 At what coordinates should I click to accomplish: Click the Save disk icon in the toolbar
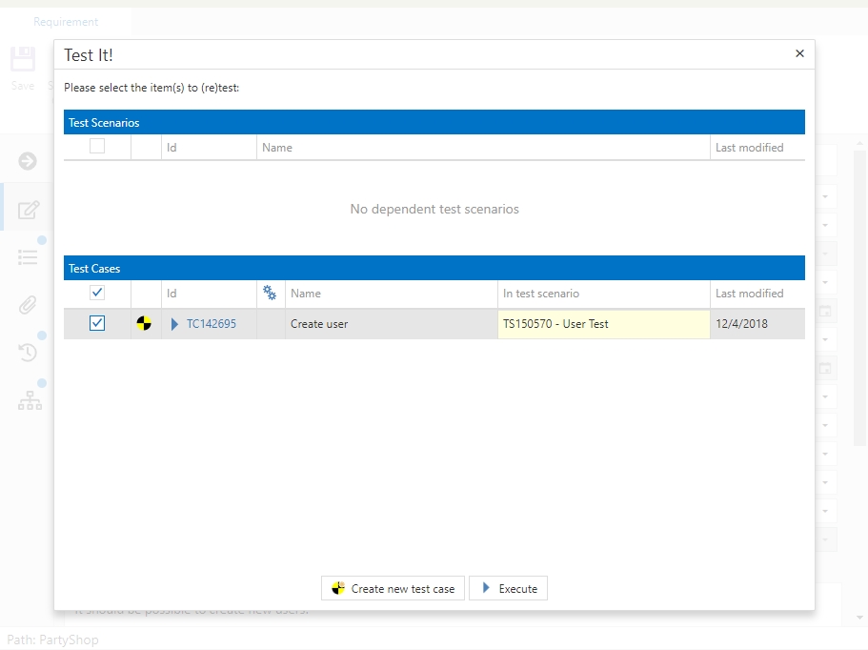click(23, 60)
